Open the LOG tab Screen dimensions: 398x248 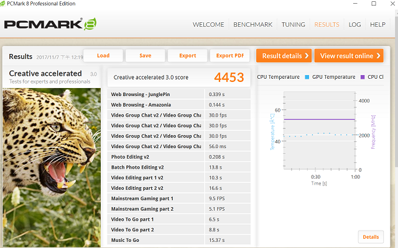click(x=354, y=25)
